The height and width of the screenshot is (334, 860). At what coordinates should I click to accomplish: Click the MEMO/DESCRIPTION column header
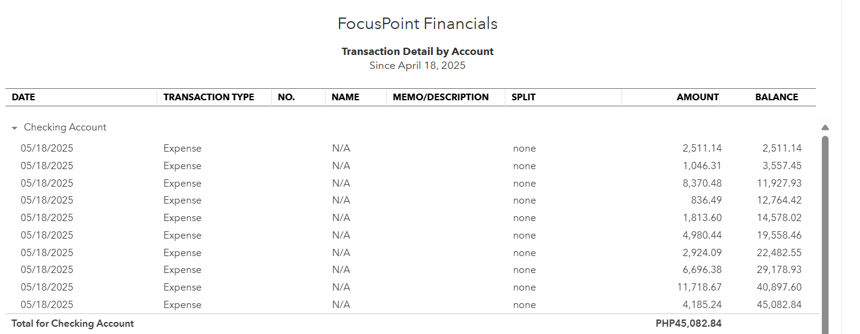[x=441, y=97]
